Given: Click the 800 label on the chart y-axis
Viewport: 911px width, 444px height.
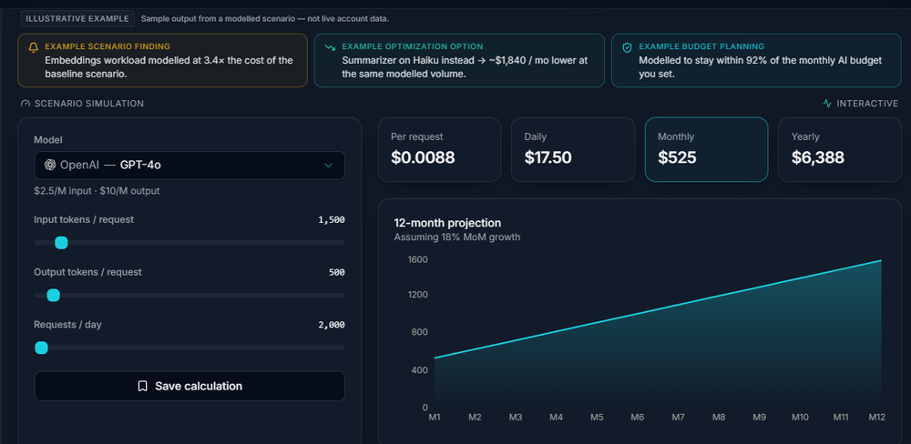Looking at the screenshot, I should [x=421, y=332].
